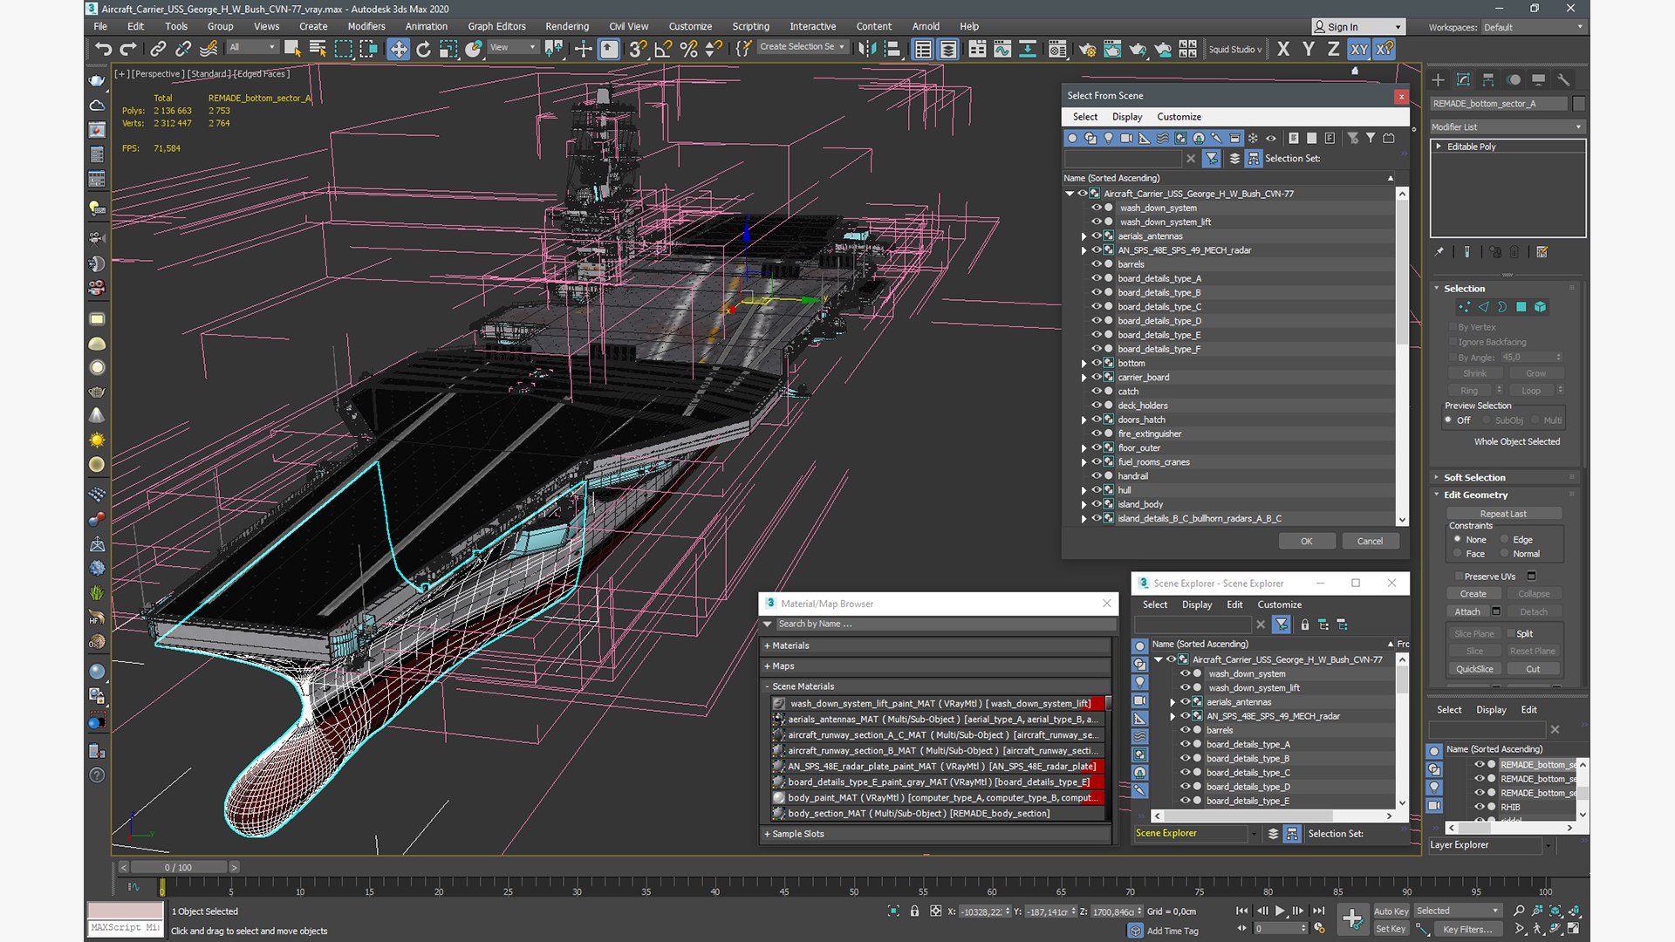Toggle the Angle Snap tool
This screenshot has height=942, width=1675.
click(663, 49)
